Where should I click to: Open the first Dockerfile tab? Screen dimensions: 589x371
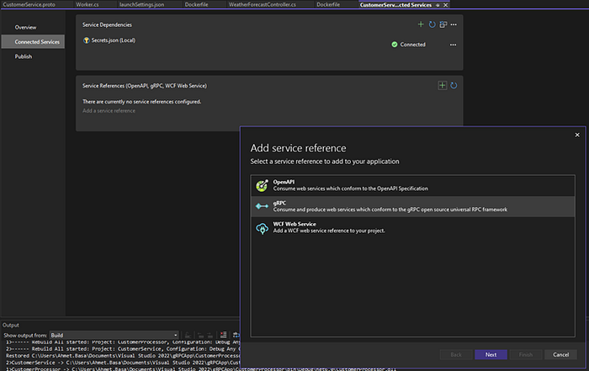pyautogui.click(x=196, y=4)
